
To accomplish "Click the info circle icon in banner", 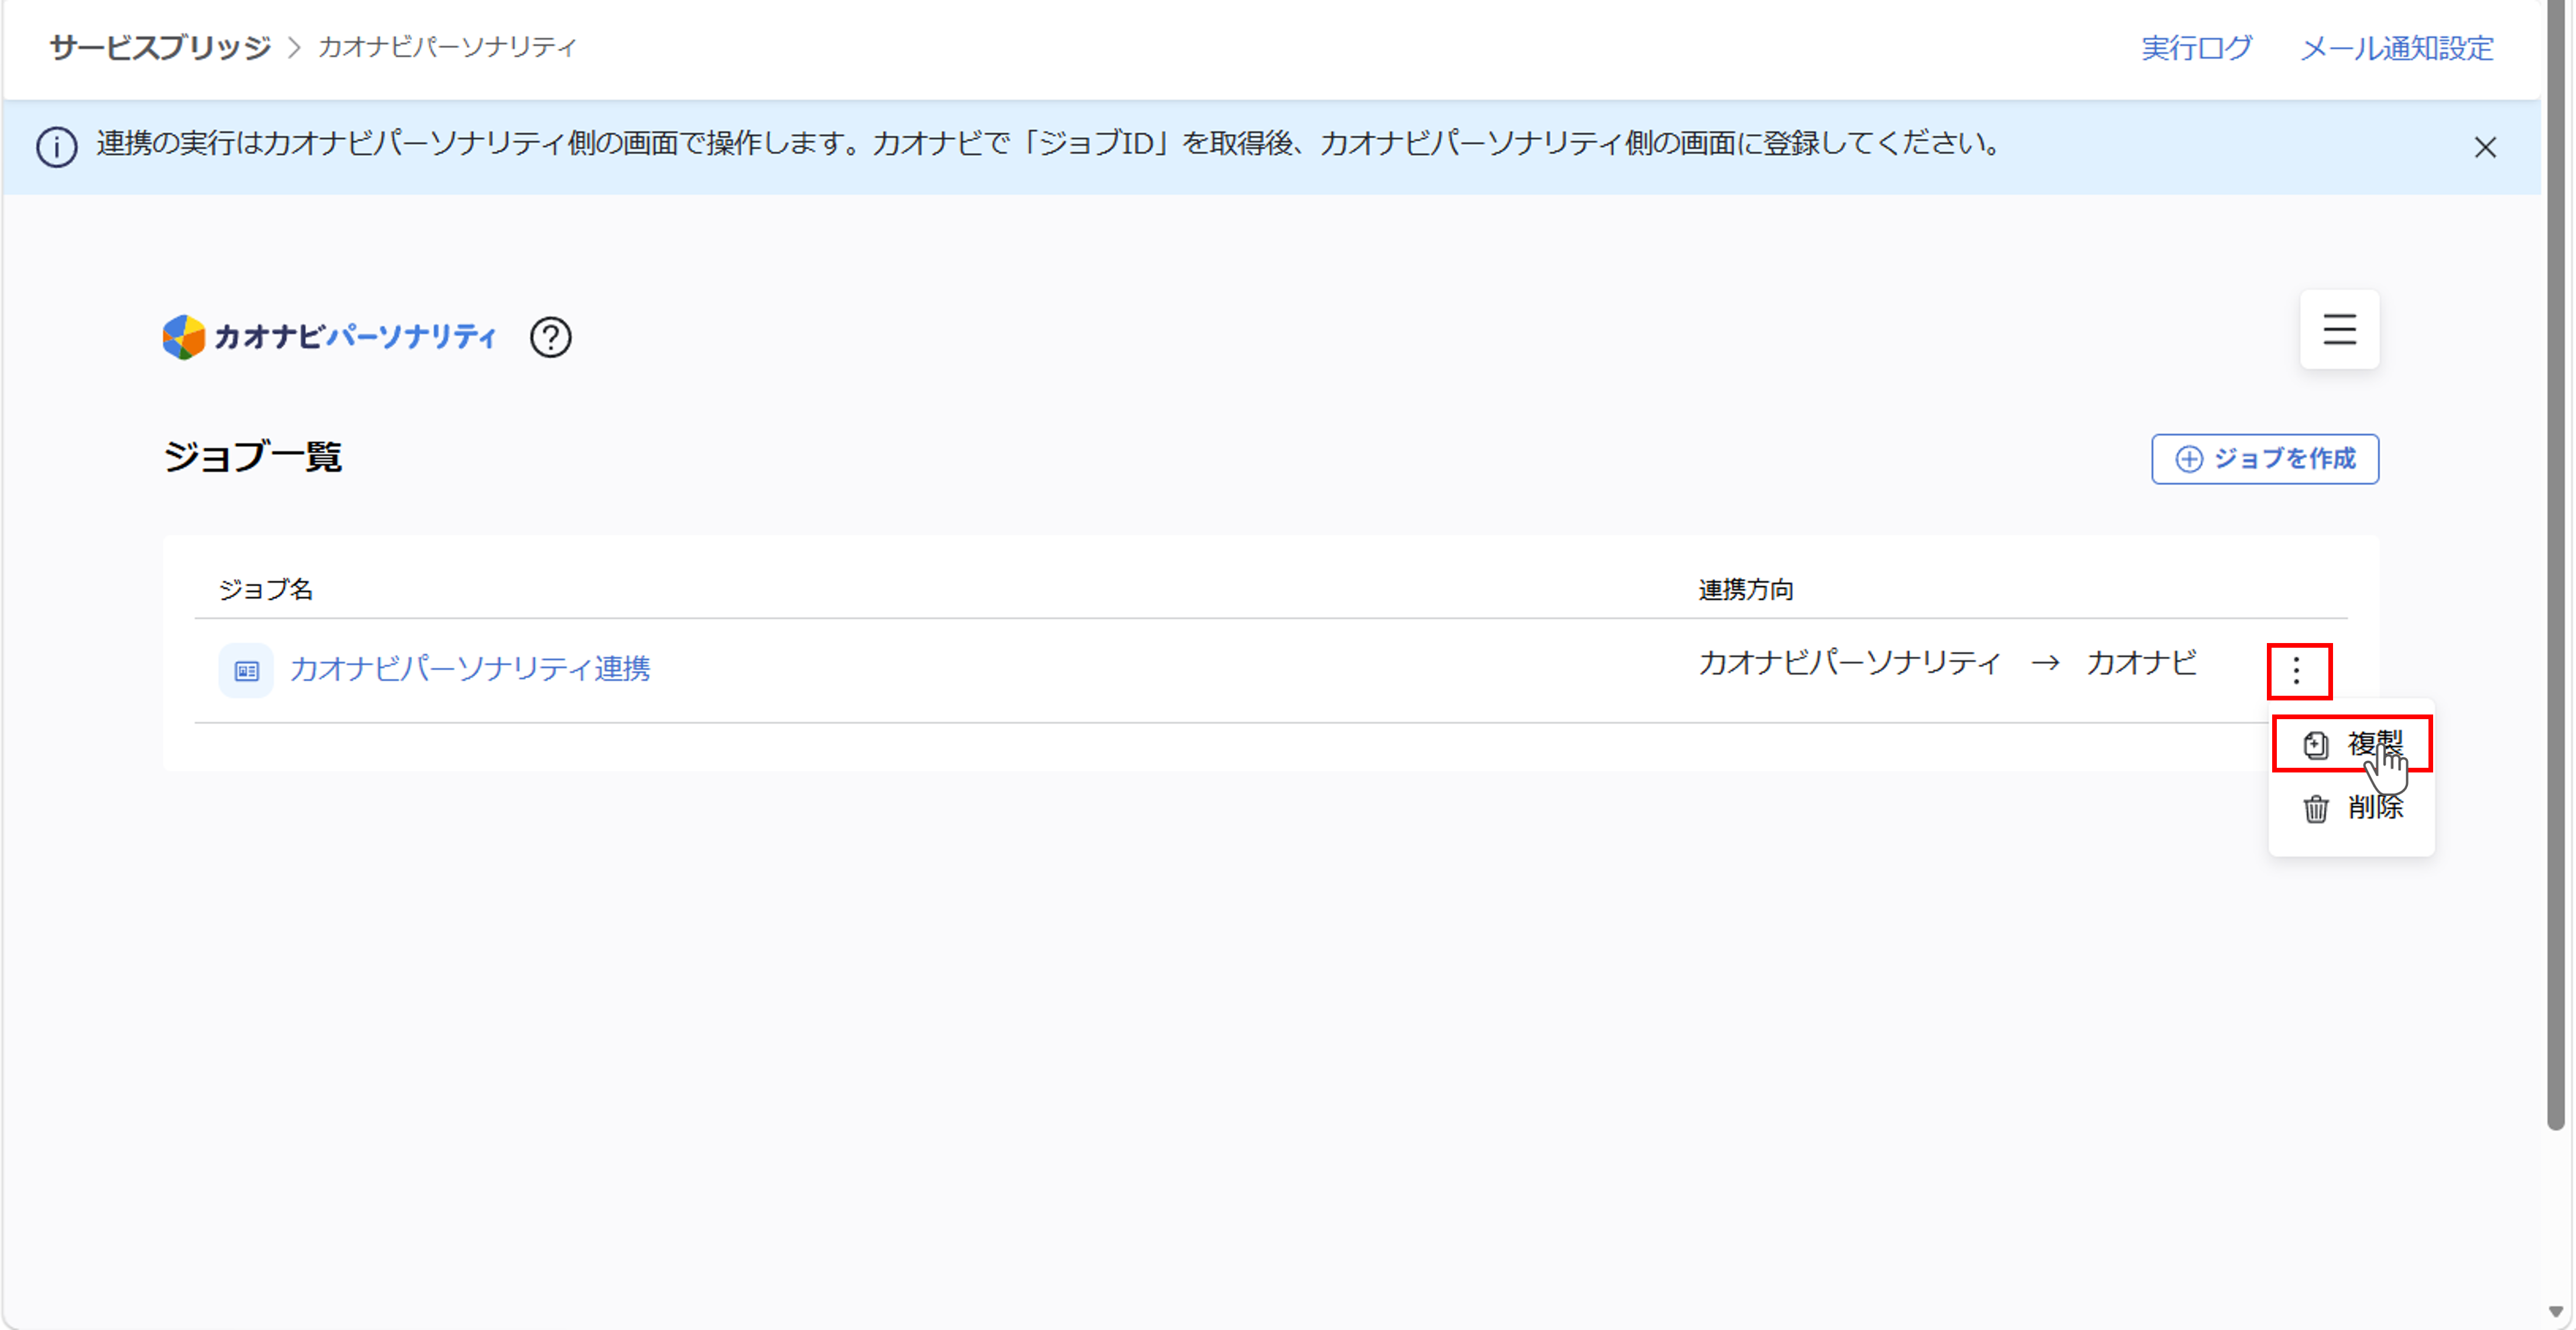I will (57, 147).
